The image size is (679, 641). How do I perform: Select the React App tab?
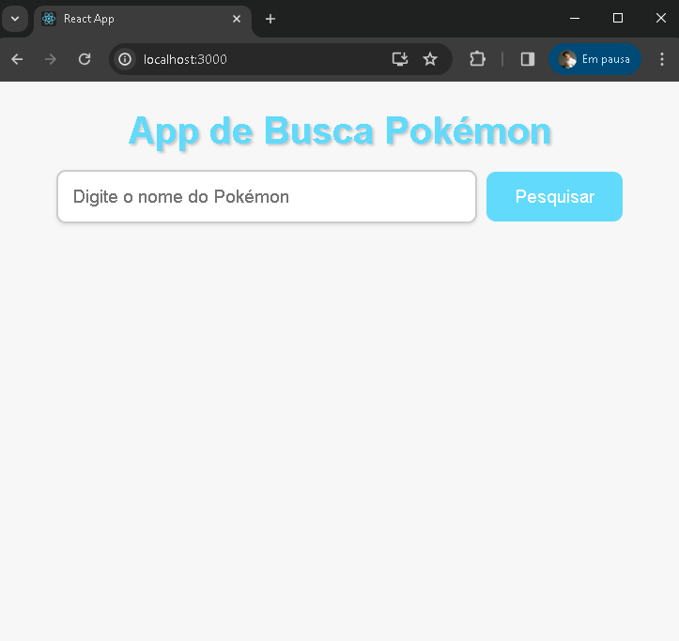tap(143, 19)
